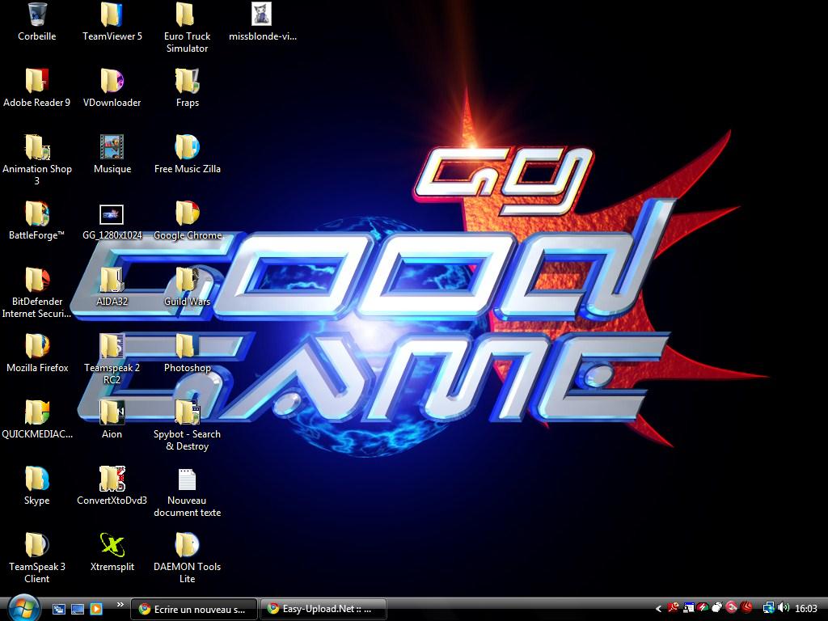Screen dimensions: 828x621
Task: Select the Fraps desktop icon
Action: (187, 82)
